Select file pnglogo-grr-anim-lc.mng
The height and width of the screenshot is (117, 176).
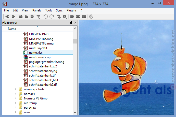pyautogui.click(x=47, y=62)
